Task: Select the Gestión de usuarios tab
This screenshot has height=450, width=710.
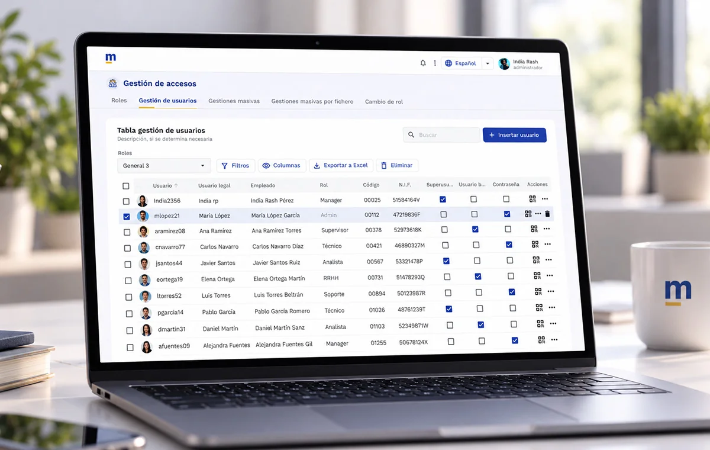Action: click(x=167, y=101)
